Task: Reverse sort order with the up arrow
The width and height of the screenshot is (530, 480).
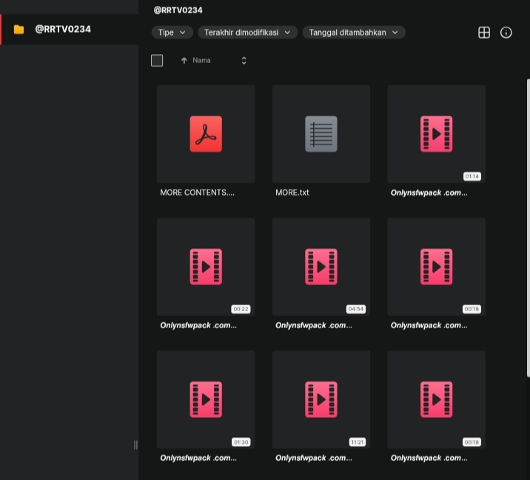Action: (x=184, y=61)
